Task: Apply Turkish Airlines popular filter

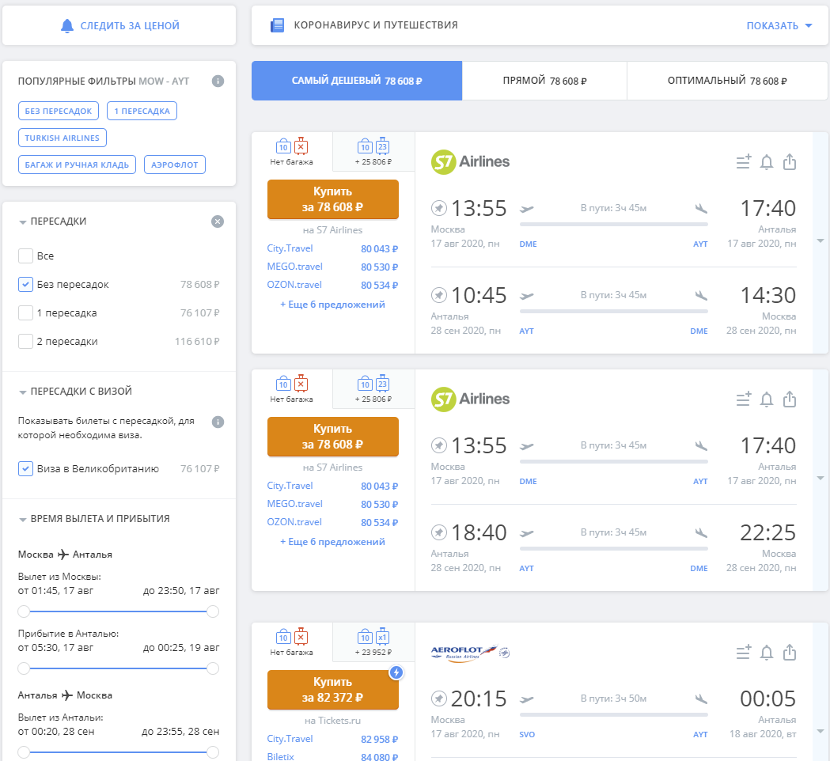Action: tap(63, 138)
